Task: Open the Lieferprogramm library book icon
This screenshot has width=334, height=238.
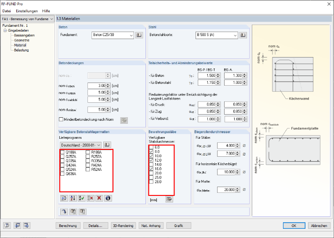Action: [x=107, y=145]
